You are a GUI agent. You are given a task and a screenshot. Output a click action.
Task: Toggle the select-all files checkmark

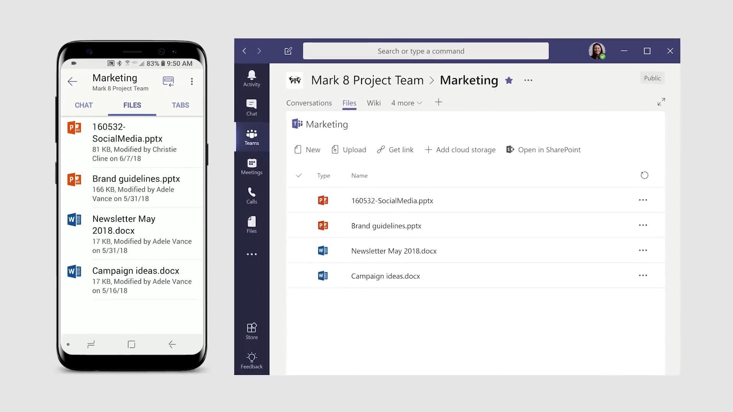pyautogui.click(x=299, y=175)
